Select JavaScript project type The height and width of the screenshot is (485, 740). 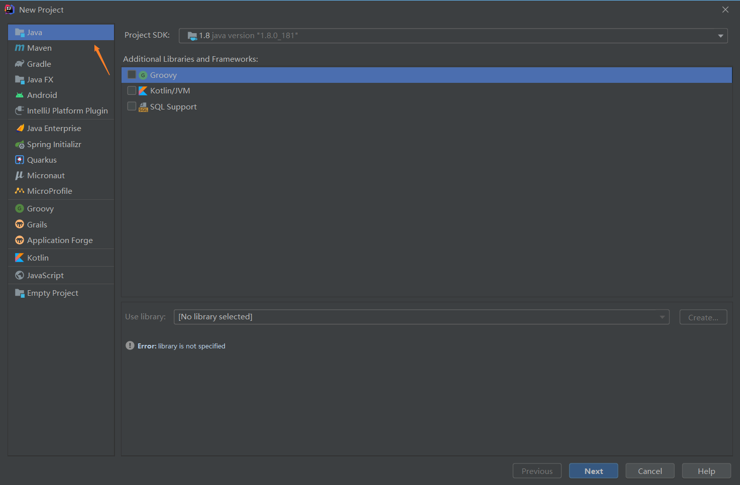(x=61, y=275)
